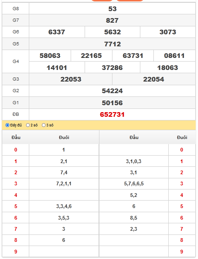198x259 pixels.
Task: Click the tail values 3,3,4,6 cell
Action: tap(64, 206)
